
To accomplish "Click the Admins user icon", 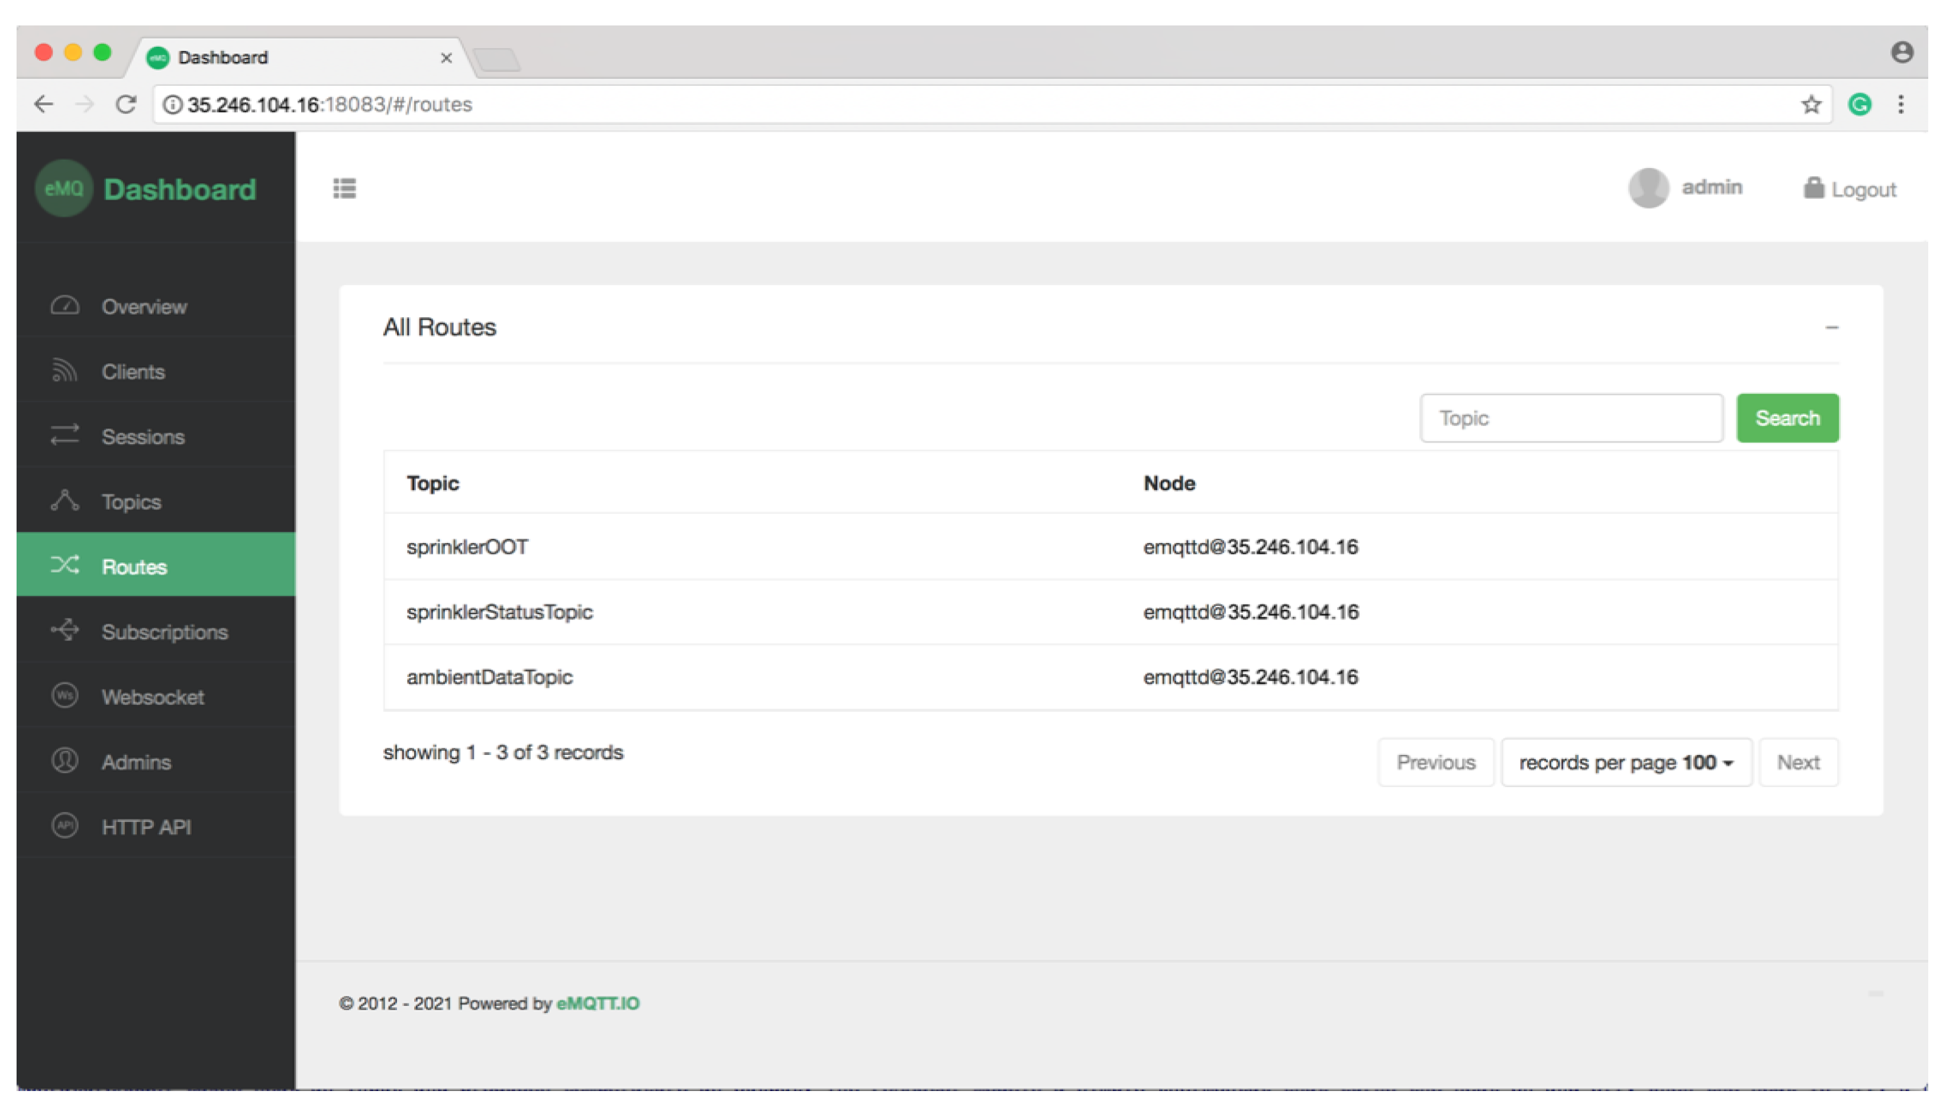I will [64, 761].
